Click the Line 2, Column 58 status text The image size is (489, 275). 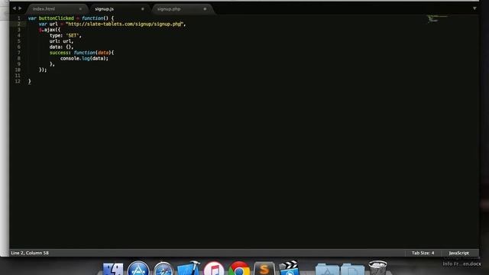pos(30,253)
